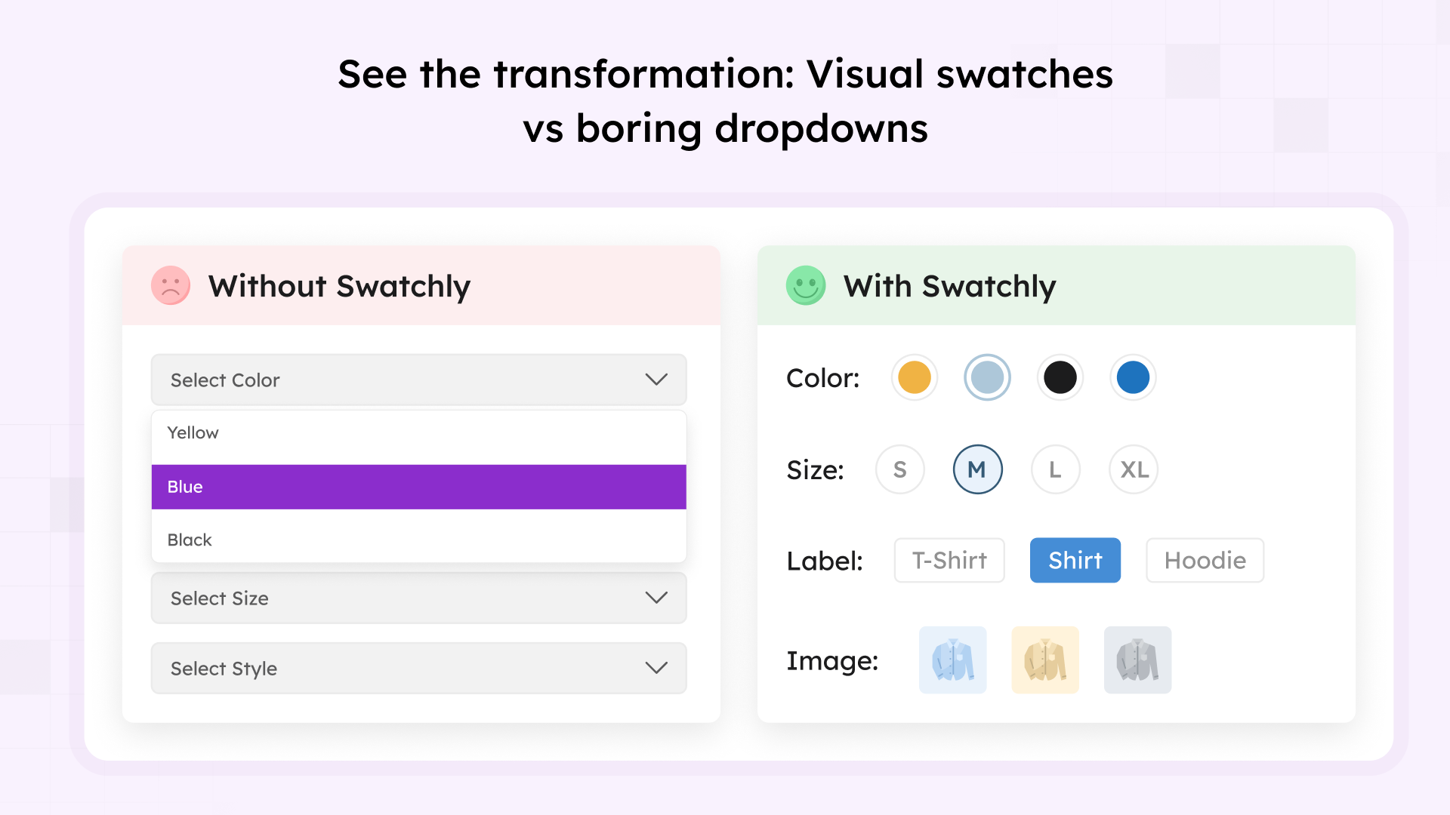The image size is (1450, 815).
Task: Open the Select Color dropdown
Action: (x=418, y=380)
